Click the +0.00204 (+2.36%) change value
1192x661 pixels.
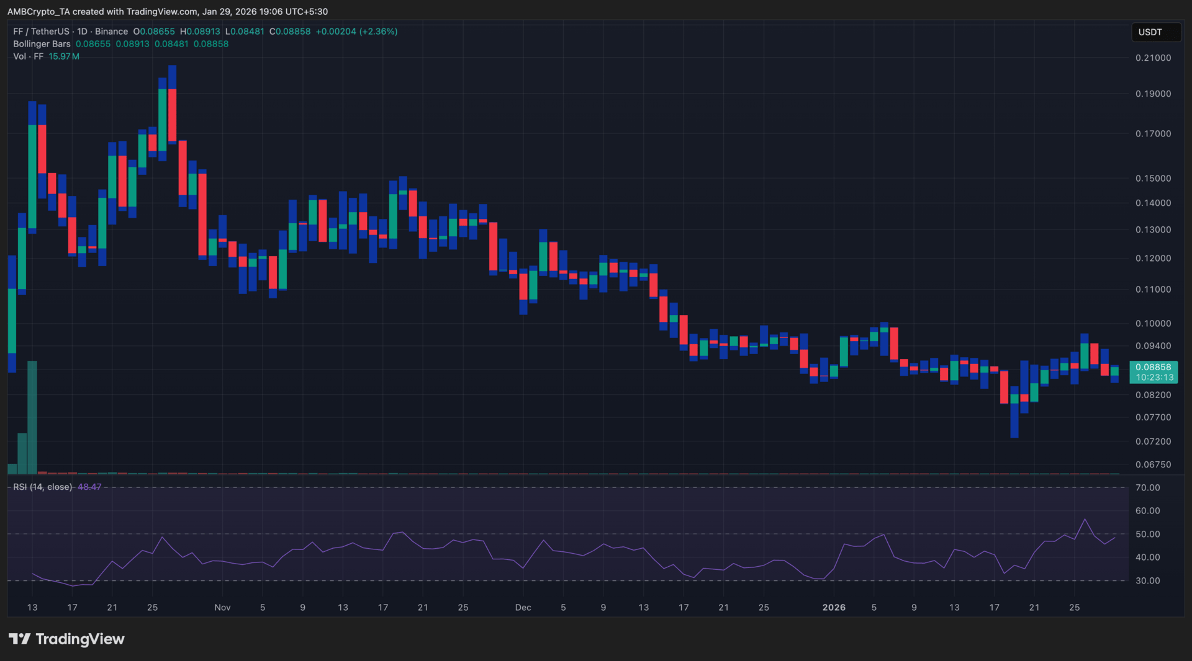tap(356, 31)
